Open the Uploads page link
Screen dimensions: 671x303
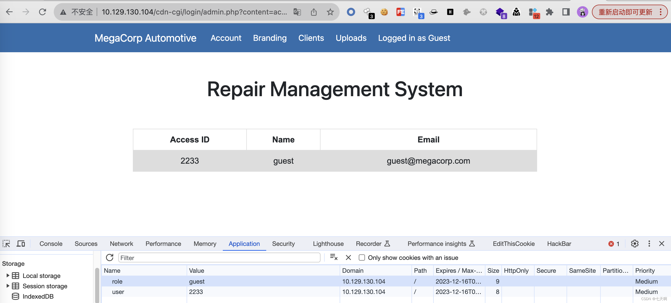(351, 38)
